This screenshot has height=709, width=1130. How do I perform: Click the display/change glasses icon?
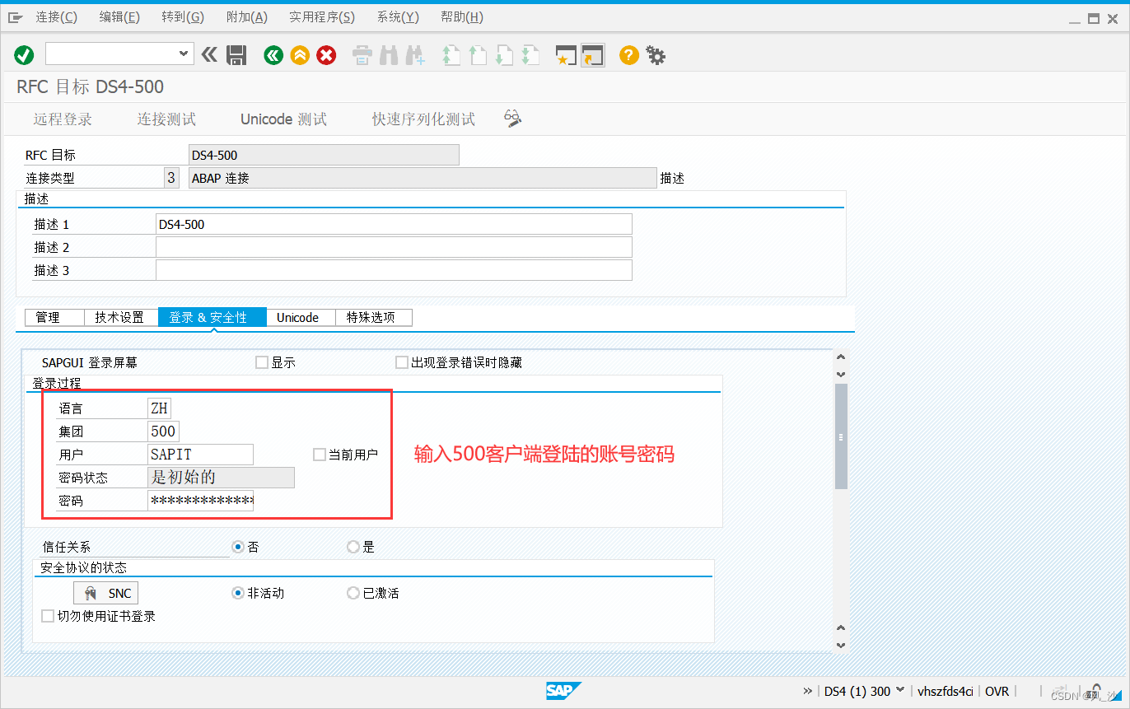point(513,119)
